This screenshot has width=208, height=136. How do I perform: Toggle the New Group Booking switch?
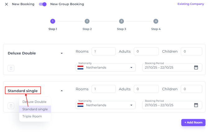coord(43,4)
